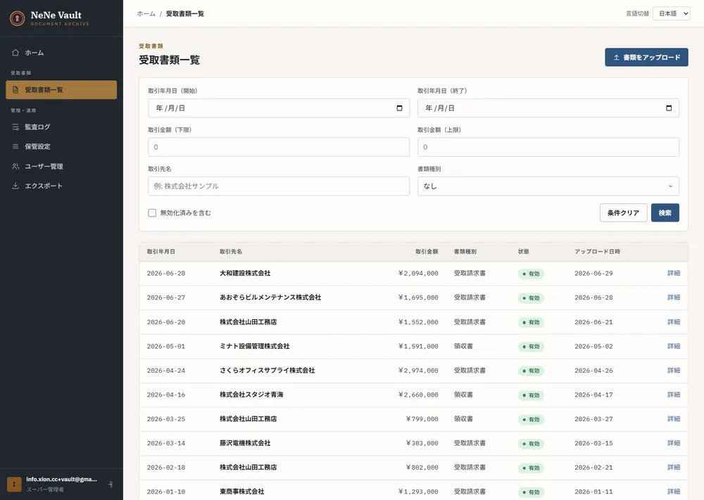Open 詳細 link for ミナト設備管理株式会社 row
Image resolution: width=704 pixels, height=500 pixels.
click(x=674, y=346)
